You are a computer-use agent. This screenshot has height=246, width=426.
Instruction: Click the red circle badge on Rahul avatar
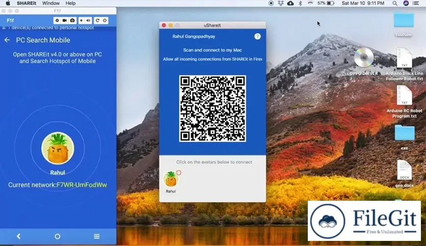pyautogui.click(x=178, y=172)
